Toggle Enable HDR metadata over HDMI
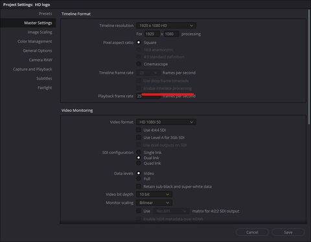The width and height of the screenshot is (311, 242). 139,219
